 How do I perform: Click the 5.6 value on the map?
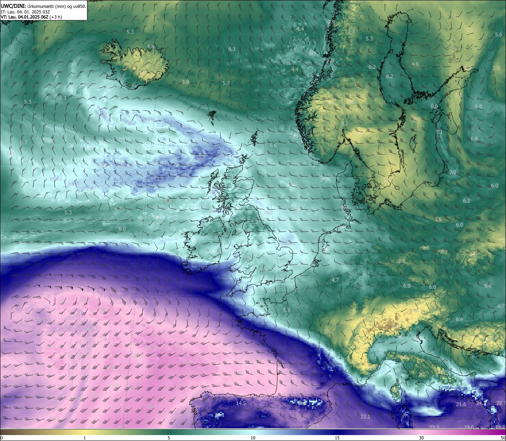pos(498,35)
